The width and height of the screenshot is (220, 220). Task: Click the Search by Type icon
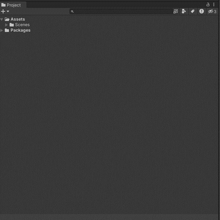pos(184,12)
